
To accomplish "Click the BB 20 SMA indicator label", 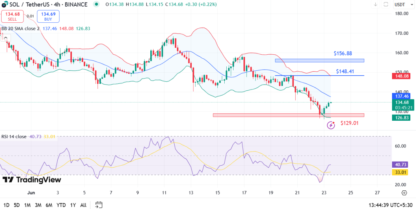I will 20,29.
